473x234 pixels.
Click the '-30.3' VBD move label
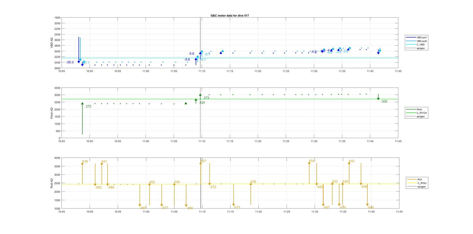pyautogui.click(x=70, y=62)
